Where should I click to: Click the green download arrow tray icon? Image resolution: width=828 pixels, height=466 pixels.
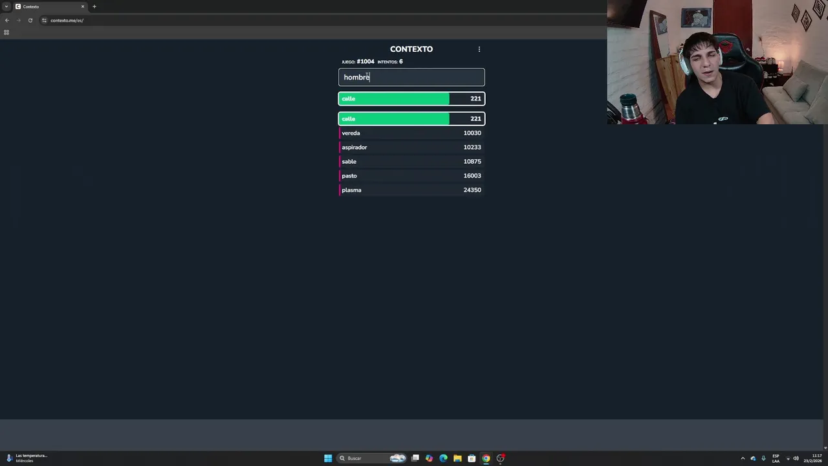pos(763,458)
